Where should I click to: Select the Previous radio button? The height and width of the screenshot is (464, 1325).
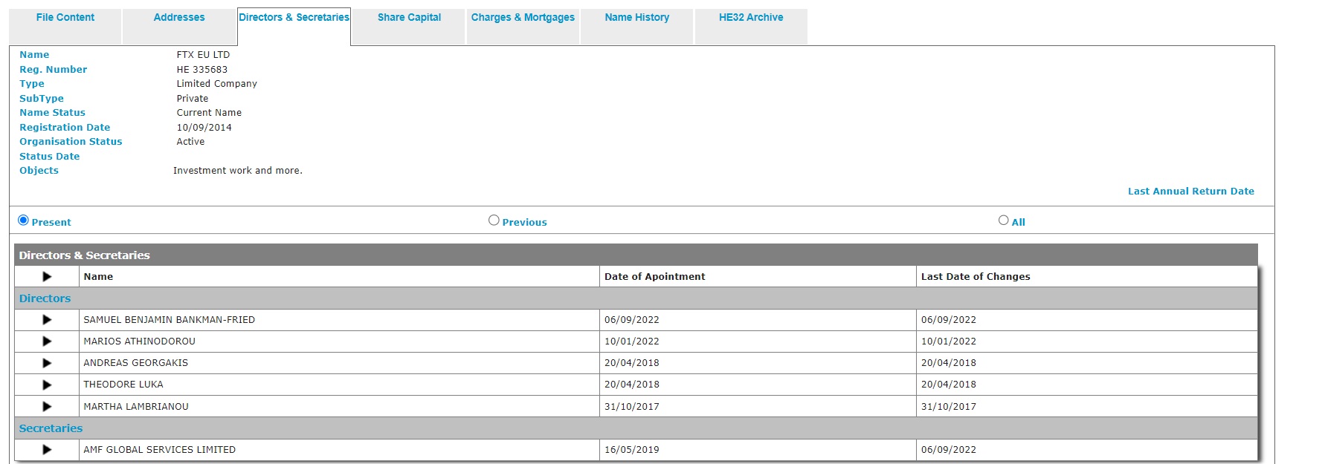[494, 220]
